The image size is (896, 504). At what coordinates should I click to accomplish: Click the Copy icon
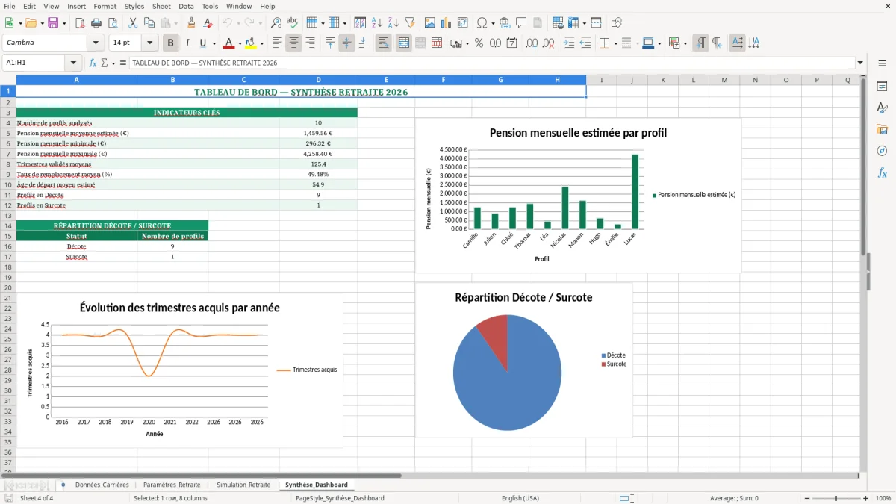coord(149,23)
